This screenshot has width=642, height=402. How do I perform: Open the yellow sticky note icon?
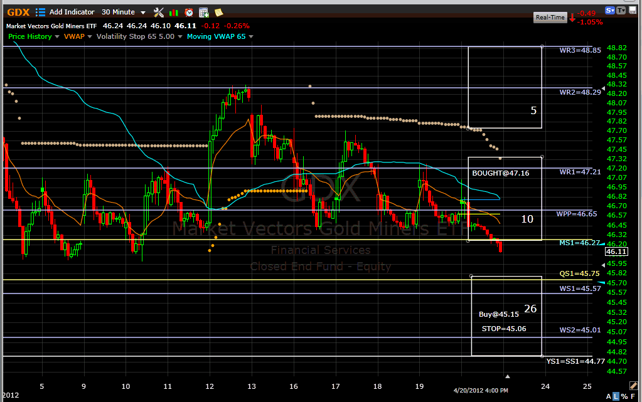[218, 13]
